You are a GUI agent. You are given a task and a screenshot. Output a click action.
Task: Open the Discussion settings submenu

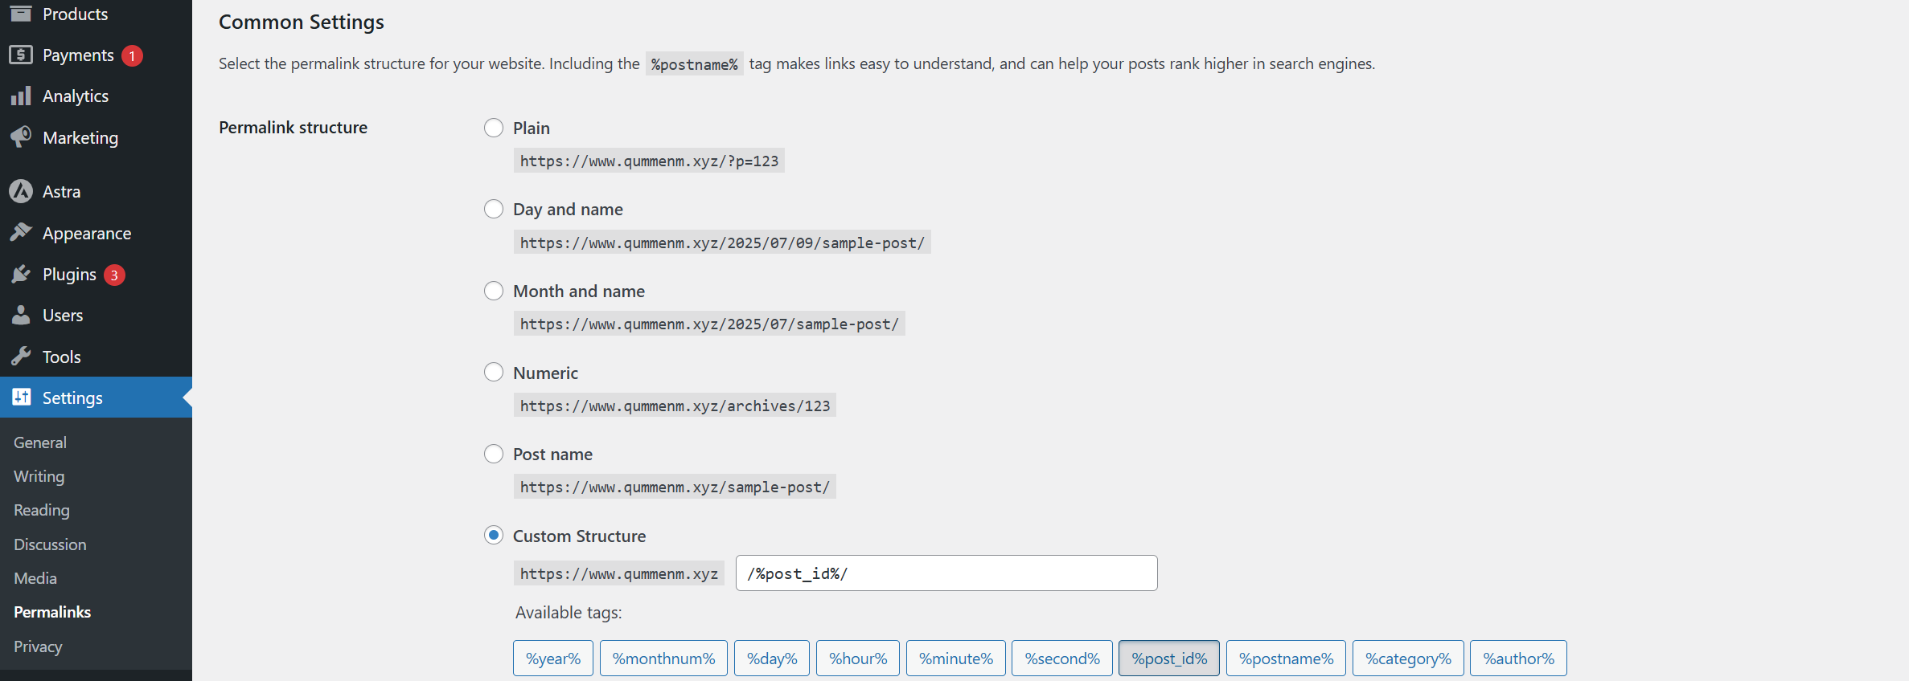click(x=50, y=544)
